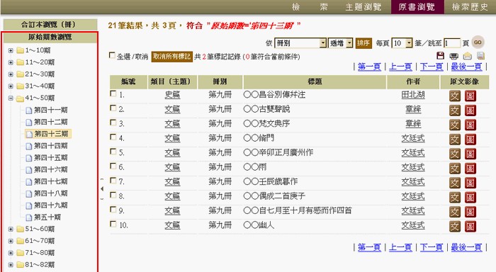Collapse the 41~50期 folder
Image resolution: width=496 pixels, height=272 pixels.
[x=11, y=98]
